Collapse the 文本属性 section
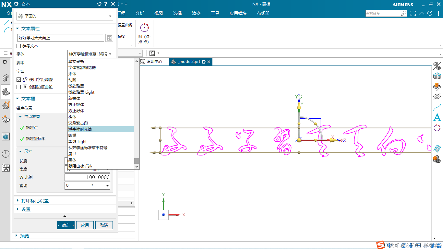Image resolution: width=443 pixels, height=249 pixels. click(18, 29)
